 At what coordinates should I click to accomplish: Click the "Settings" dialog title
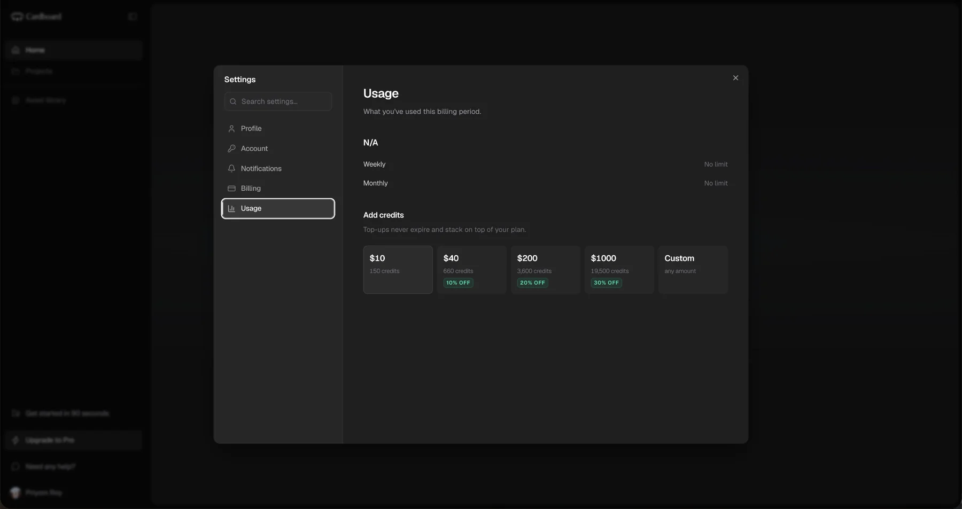[x=240, y=80]
